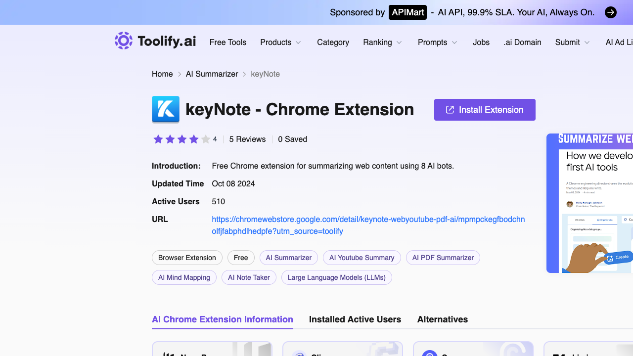
Task: Click the fifth gray rating star
Action: (206, 139)
